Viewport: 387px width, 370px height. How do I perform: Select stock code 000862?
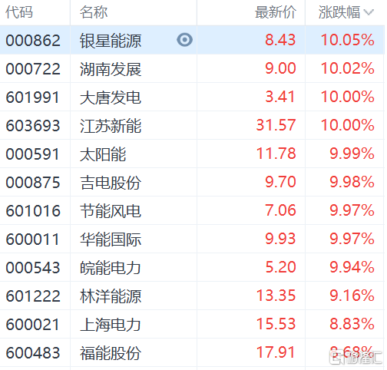pyautogui.click(x=33, y=41)
